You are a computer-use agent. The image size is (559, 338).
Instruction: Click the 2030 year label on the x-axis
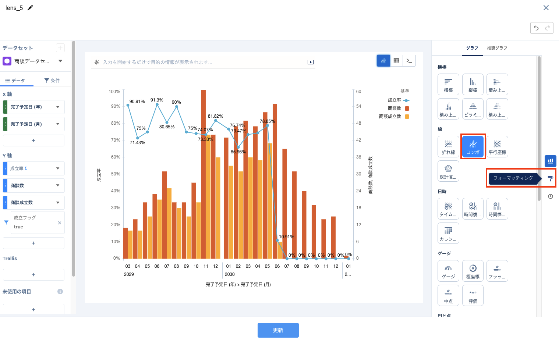pyautogui.click(x=230, y=274)
